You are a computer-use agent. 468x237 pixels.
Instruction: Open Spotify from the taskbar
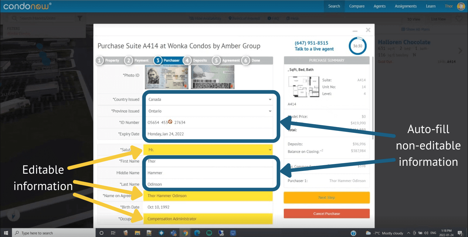(209, 233)
